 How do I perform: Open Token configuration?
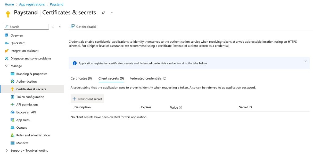pyautogui.click(x=30, y=97)
